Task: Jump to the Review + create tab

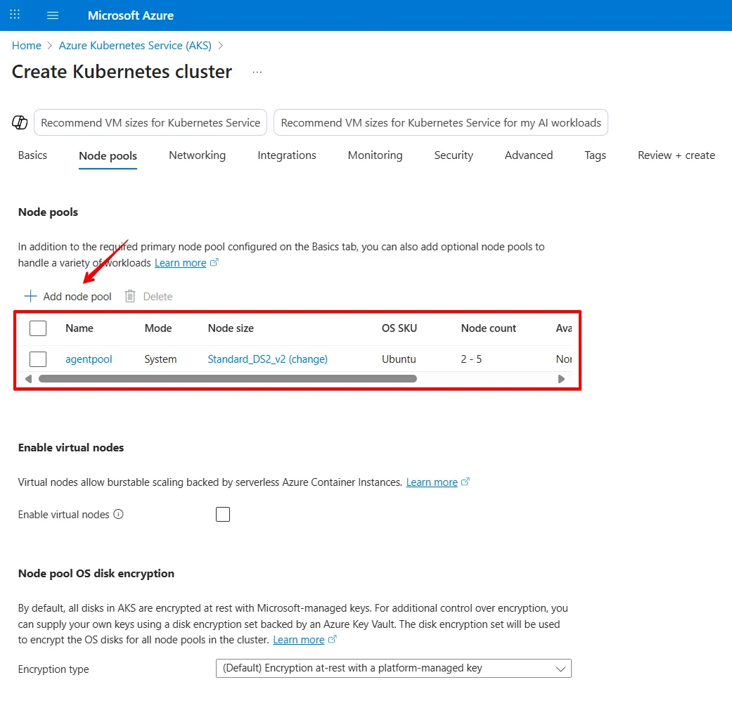Action: click(x=676, y=155)
